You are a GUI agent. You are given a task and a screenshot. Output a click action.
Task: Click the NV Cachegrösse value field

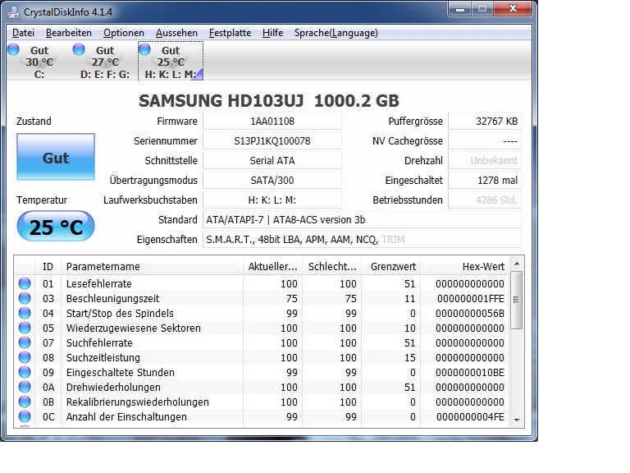tap(485, 140)
